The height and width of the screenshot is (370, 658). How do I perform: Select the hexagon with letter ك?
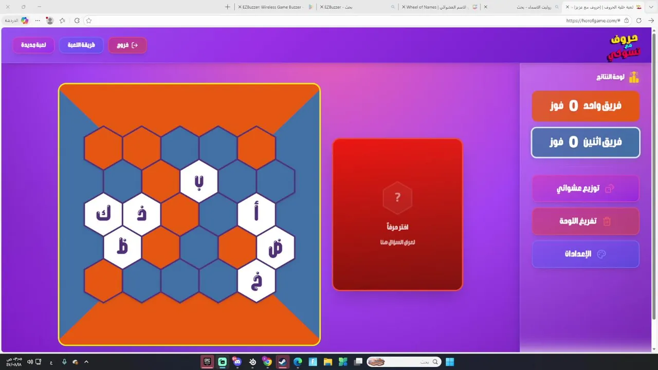point(103,214)
